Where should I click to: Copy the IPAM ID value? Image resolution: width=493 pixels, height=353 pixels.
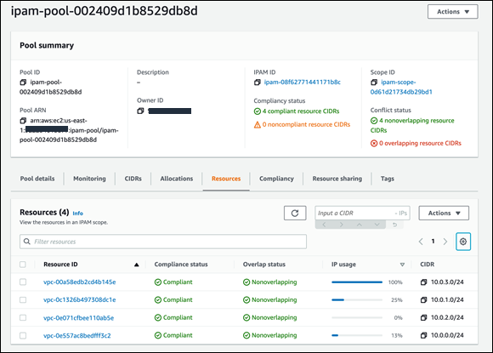coord(258,83)
